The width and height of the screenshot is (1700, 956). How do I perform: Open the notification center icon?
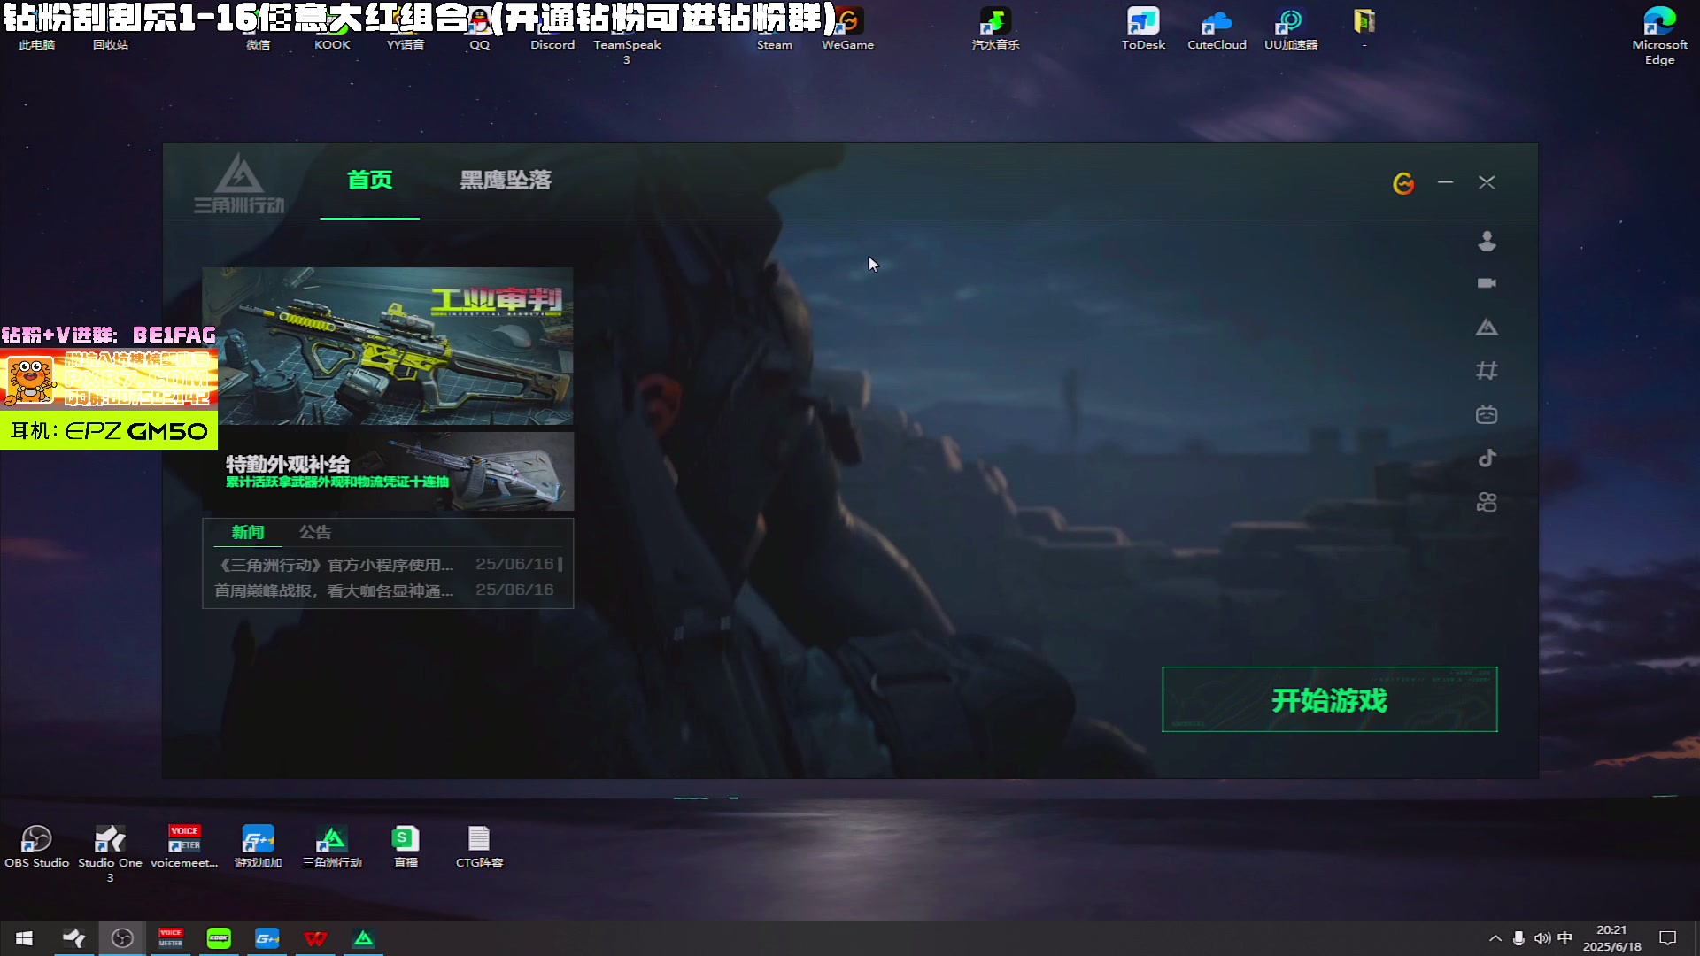tap(1668, 938)
